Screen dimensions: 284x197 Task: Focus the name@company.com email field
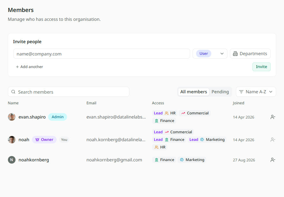[x=102, y=54]
